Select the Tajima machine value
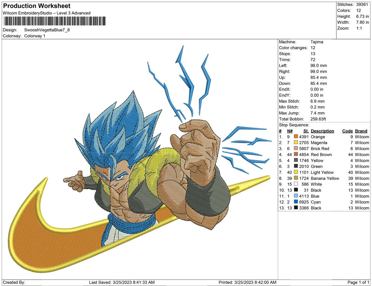The image size is (372, 286). 317,42
